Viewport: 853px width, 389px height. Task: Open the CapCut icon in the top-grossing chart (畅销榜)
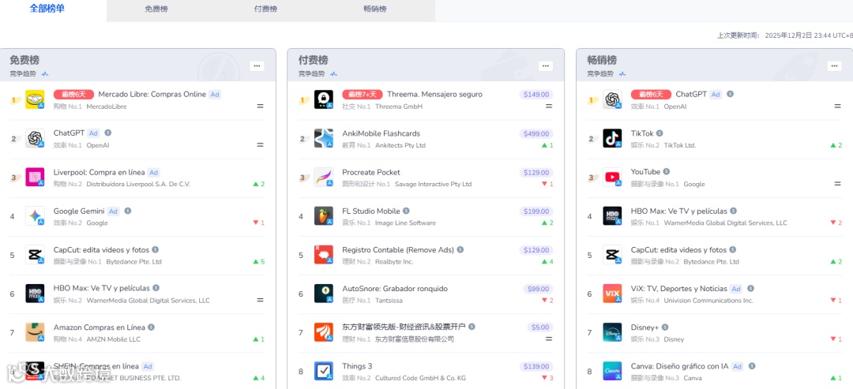pos(613,255)
